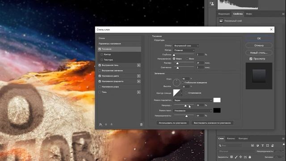
Task: Click the trash delete-effect icon
Action: pos(141,124)
